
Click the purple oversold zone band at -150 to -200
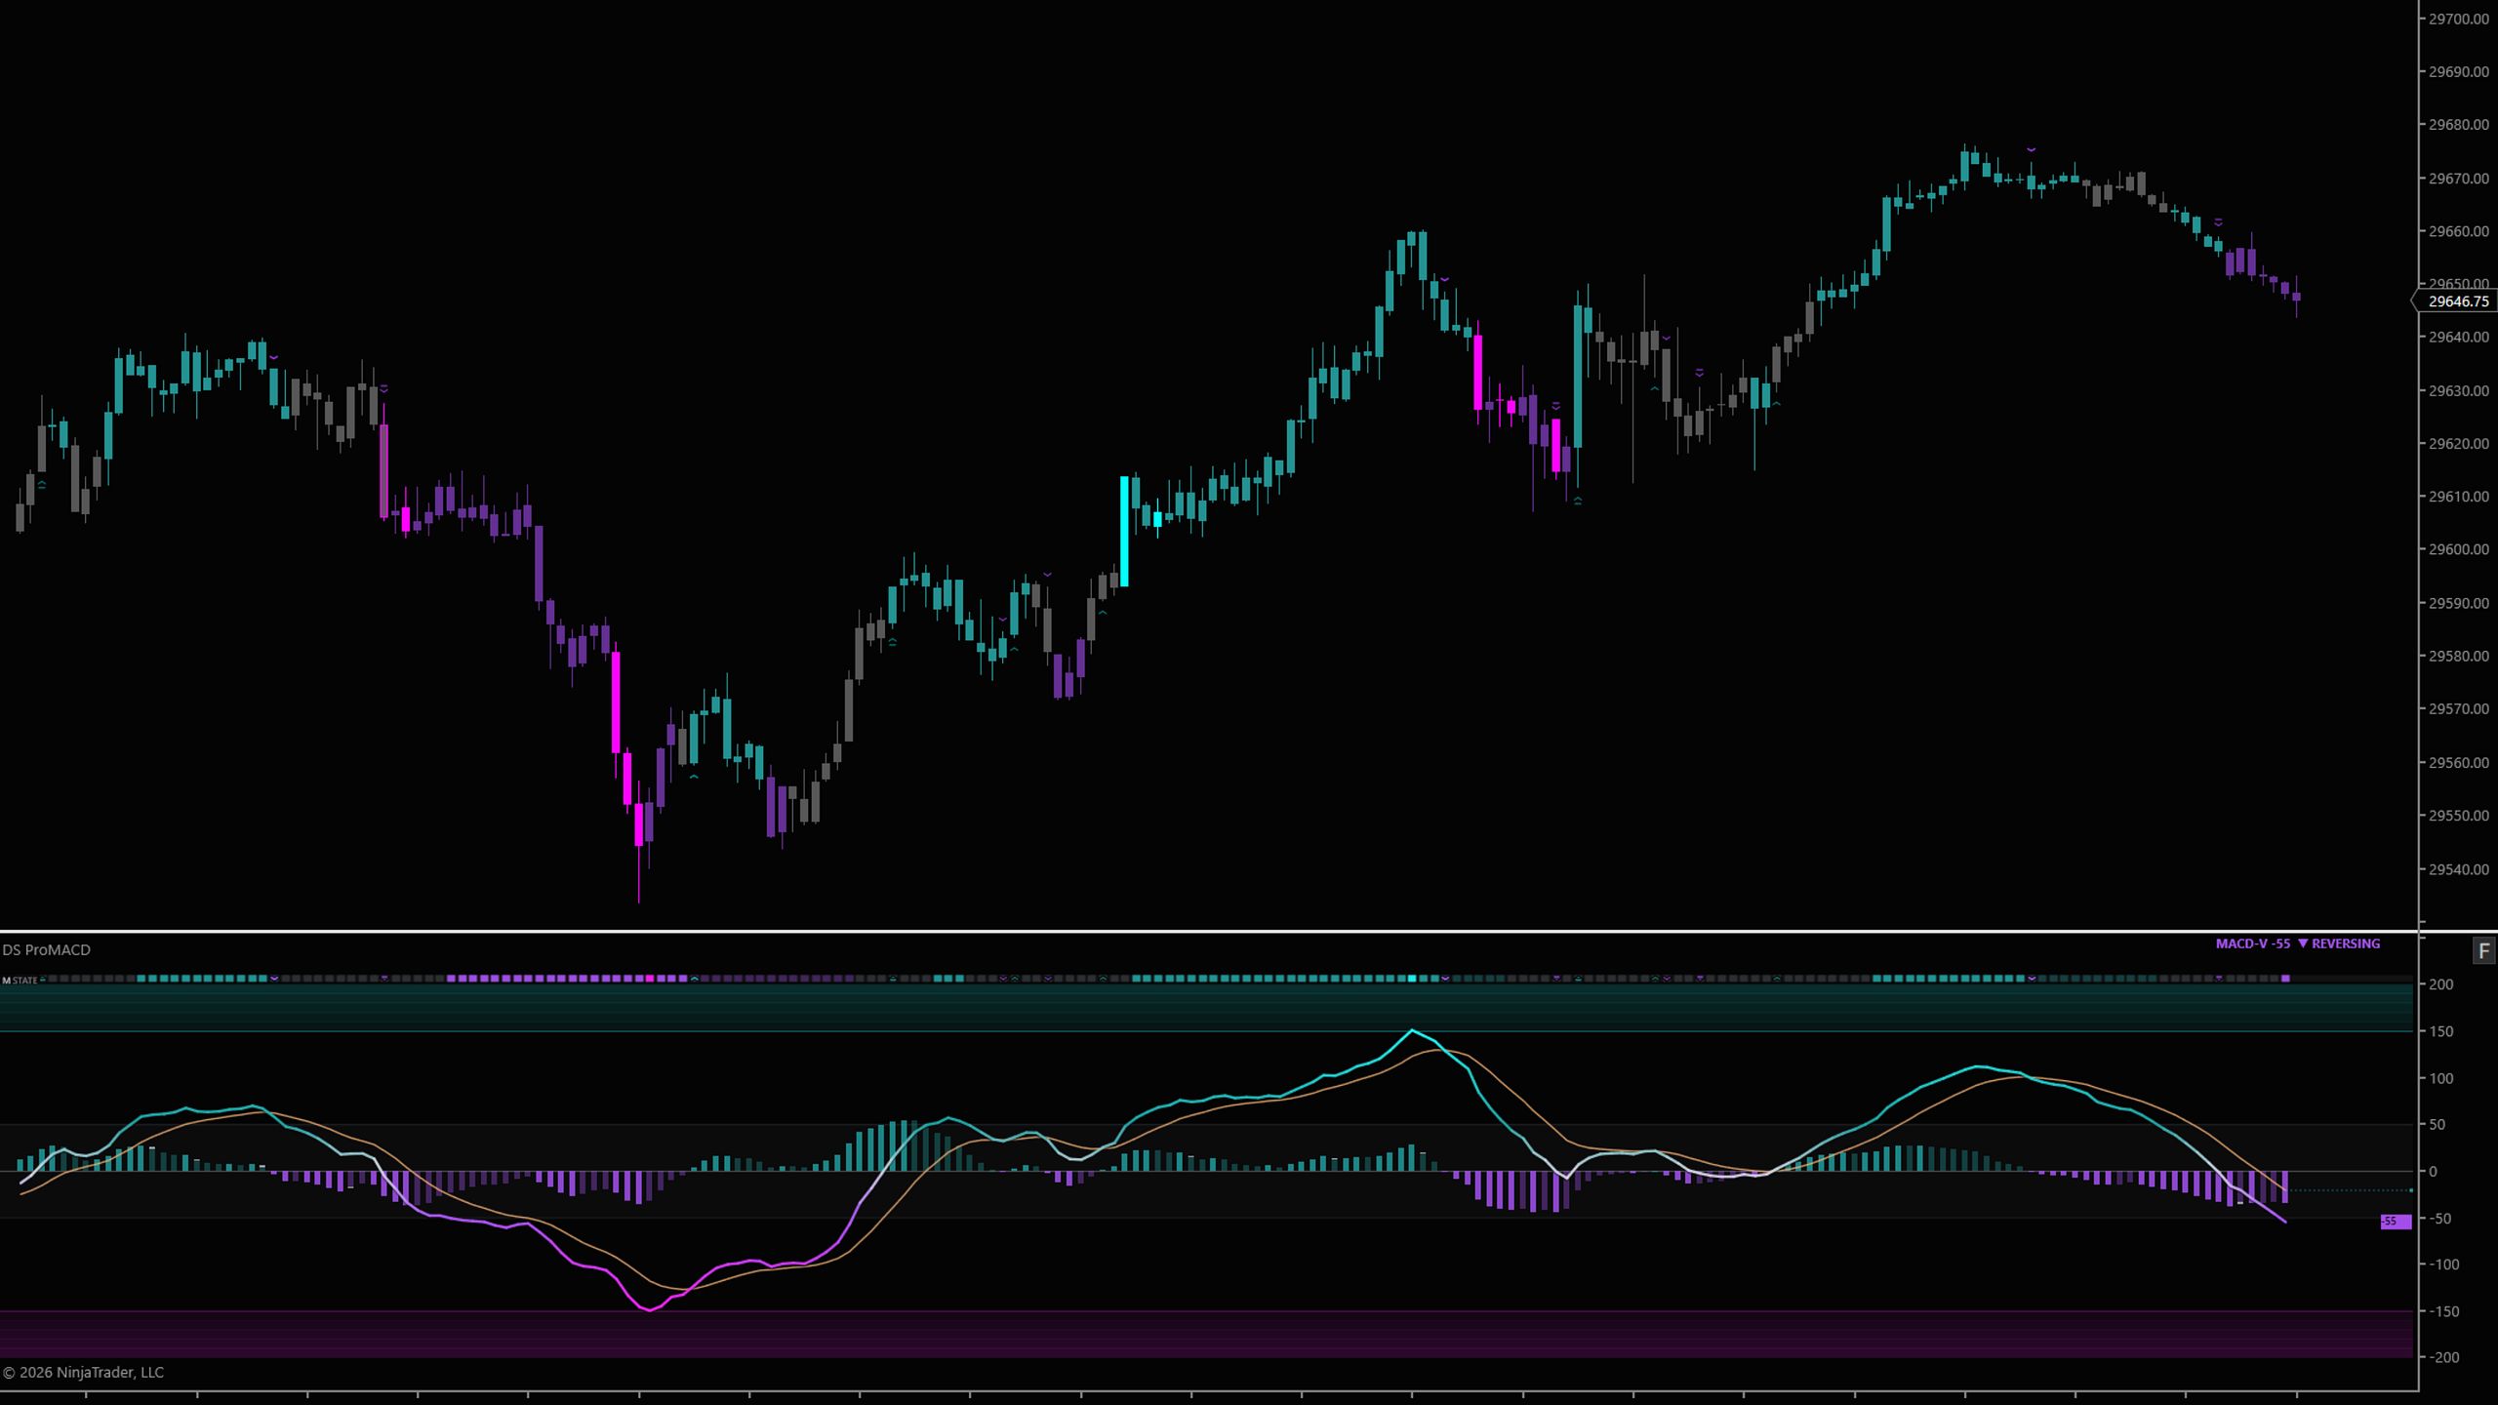tap(1206, 1334)
